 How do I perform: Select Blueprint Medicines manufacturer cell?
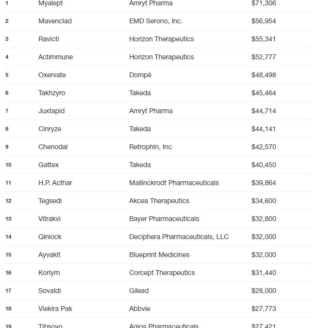[159, 255]
